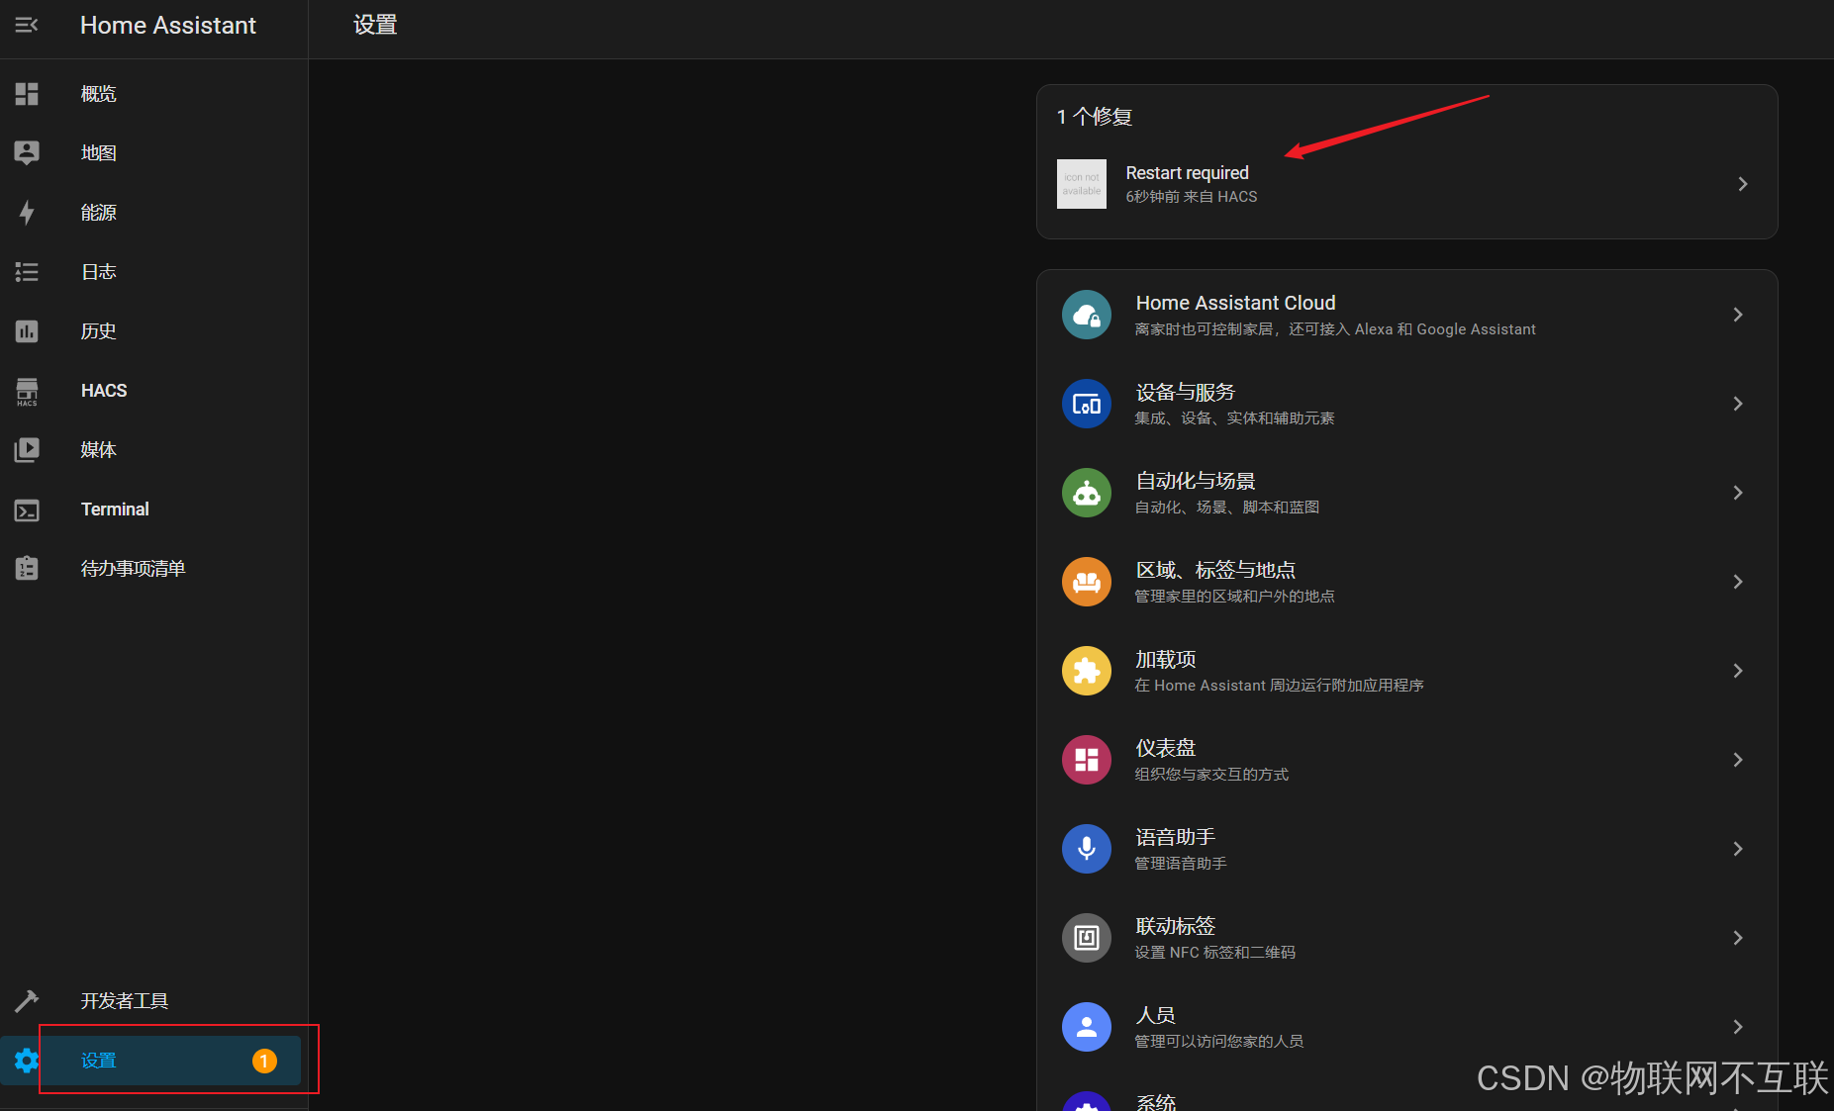This screenshot has width=1834, height=1111.
Task: Click the Media play icon
Action: point(27,450)
